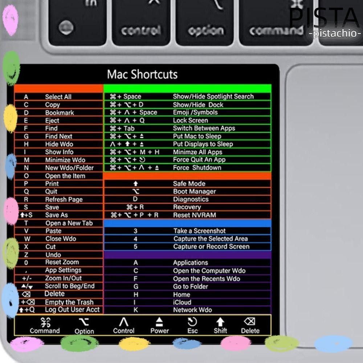Click the 'Emoji /Symbols' row
The image size is (363, 363).
tap(188, 113)
